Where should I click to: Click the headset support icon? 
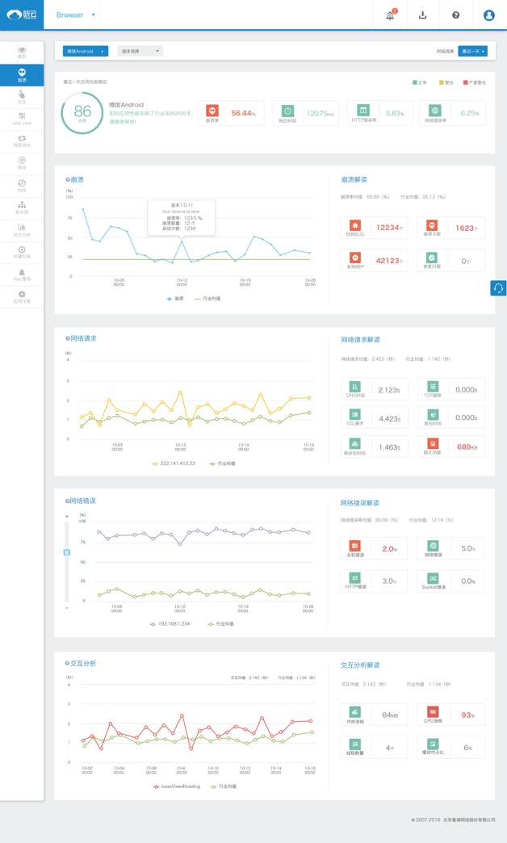click(498, 288)
